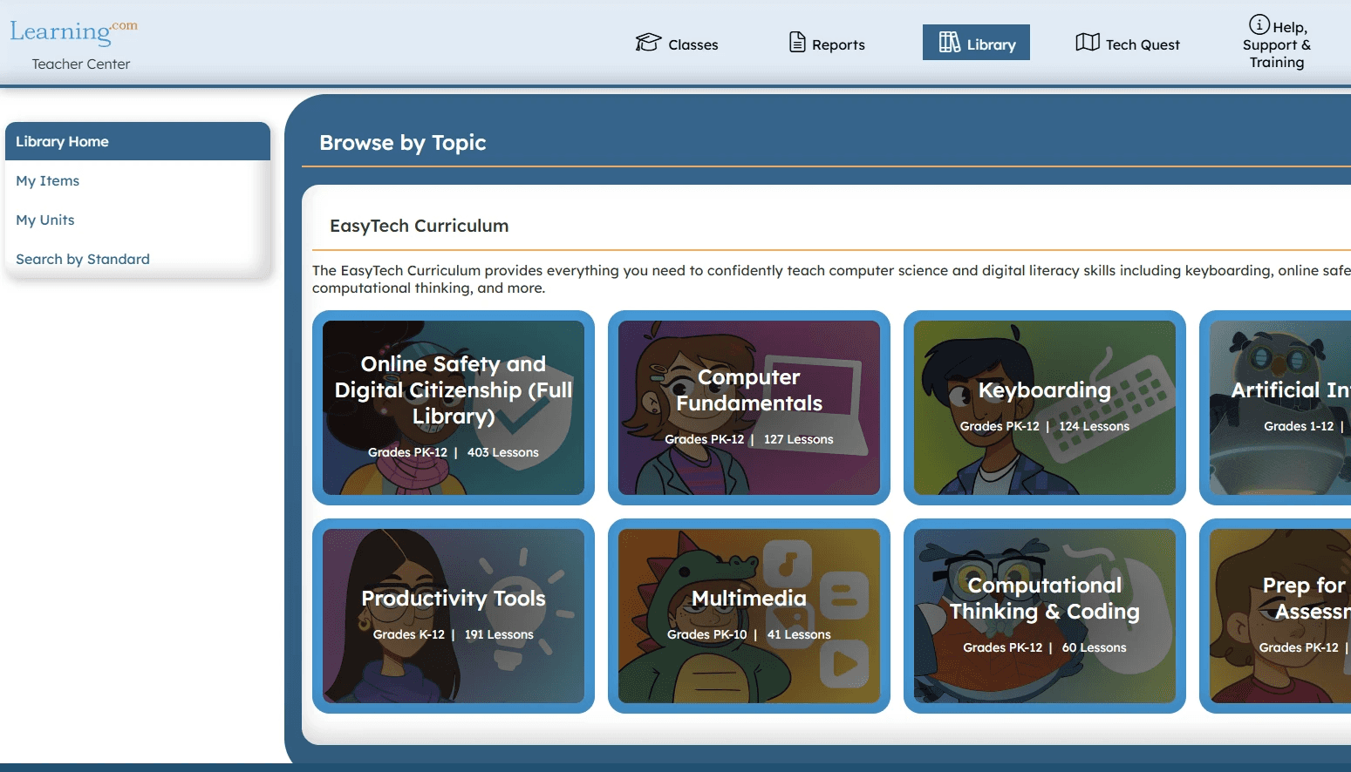The height and width of the screenshot is (772, 1351).
Task: Click the Learning.com logo
Action: (73, 32)
